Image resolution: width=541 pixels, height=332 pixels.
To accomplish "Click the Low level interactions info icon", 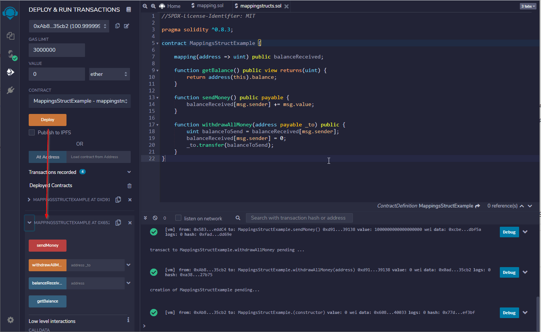I will point(128,320).
